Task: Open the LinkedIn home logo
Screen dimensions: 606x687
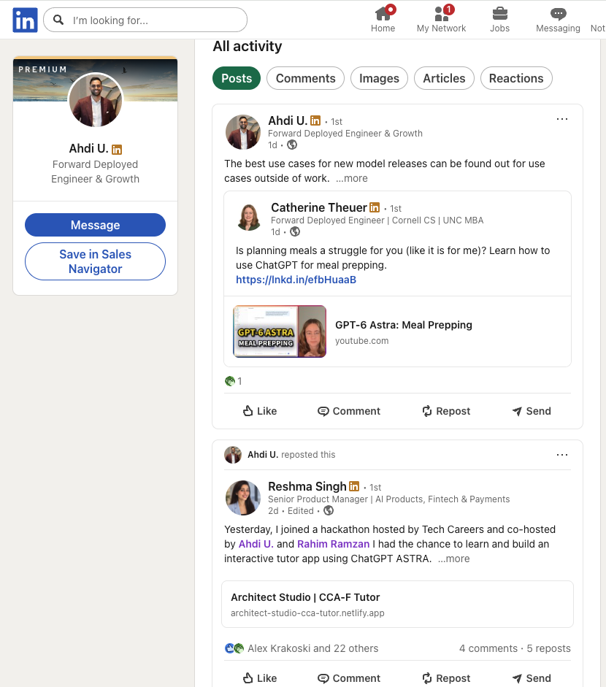Action: coord(25,20)
